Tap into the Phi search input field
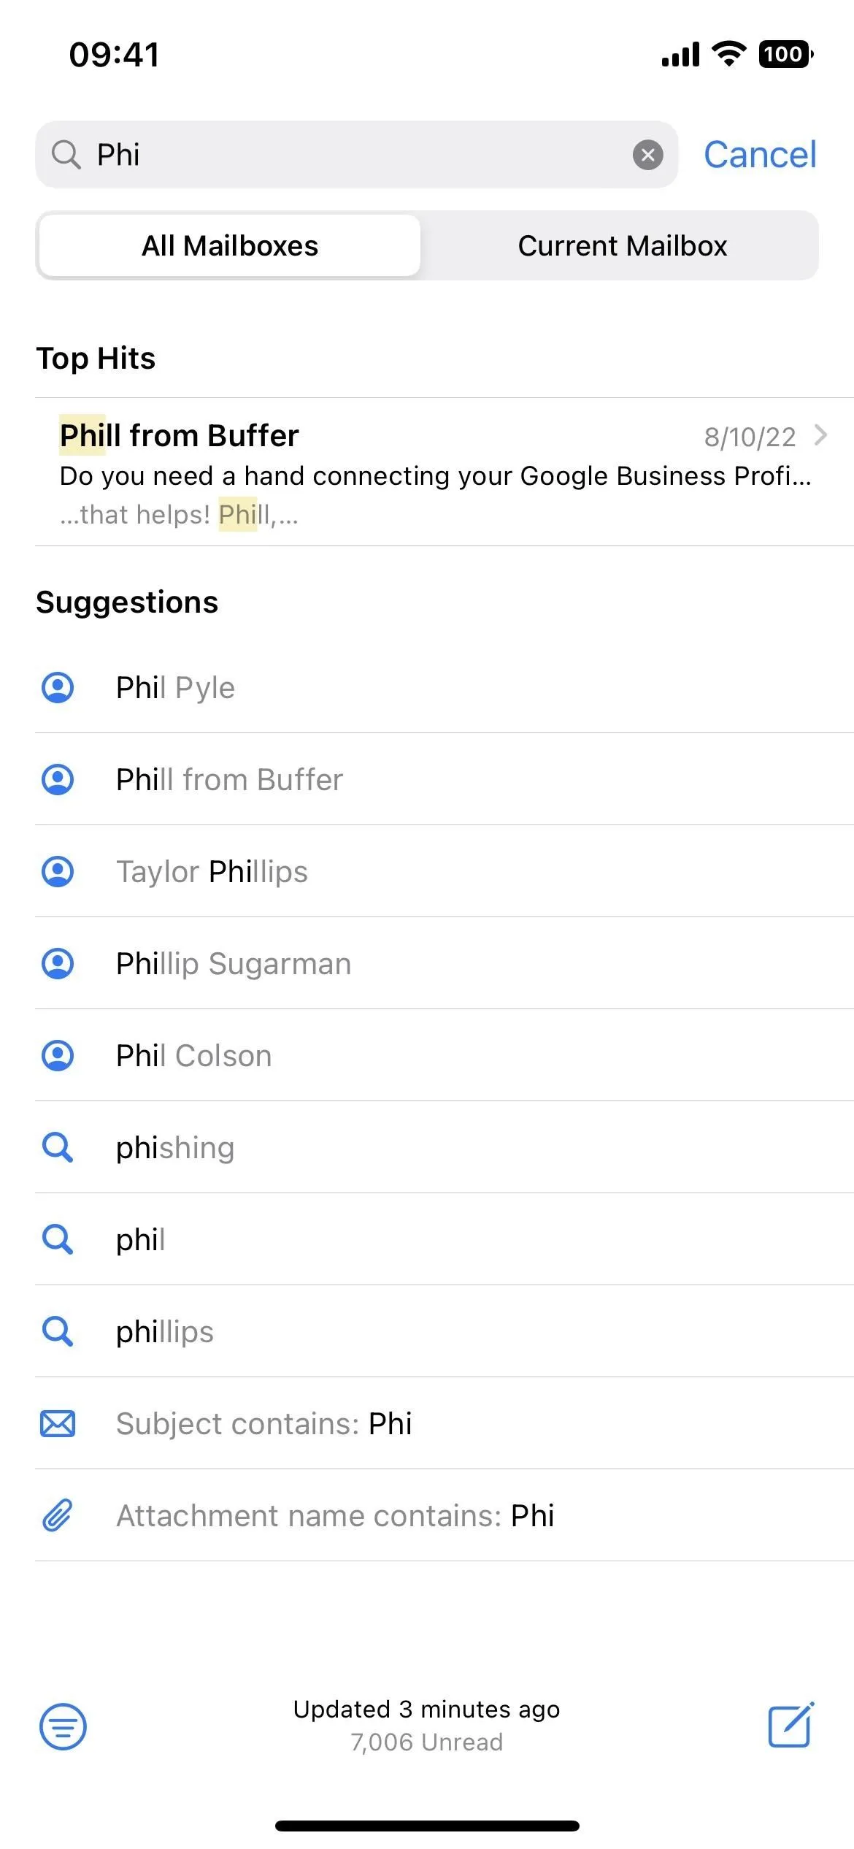Image resolution: width=854 pixels, height=1849 pixels. 357,155
